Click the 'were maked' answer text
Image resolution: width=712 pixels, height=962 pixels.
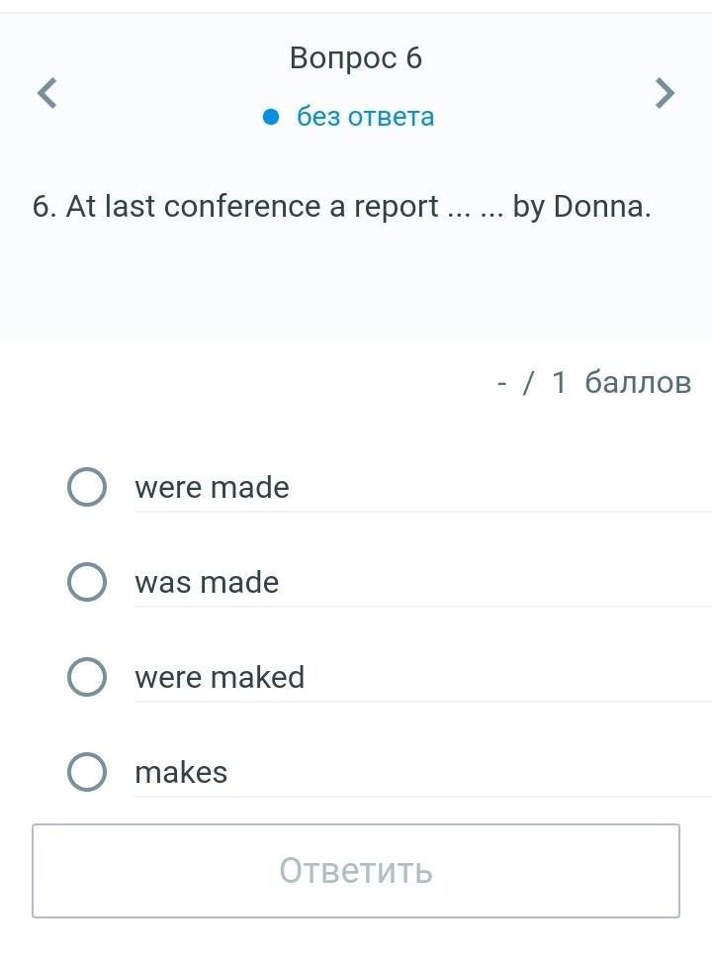tap(220, 677)
